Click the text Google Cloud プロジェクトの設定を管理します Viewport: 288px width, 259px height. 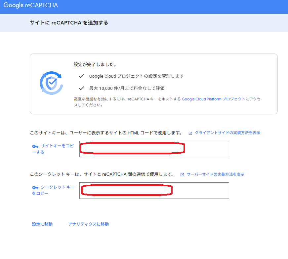[137, 76]
